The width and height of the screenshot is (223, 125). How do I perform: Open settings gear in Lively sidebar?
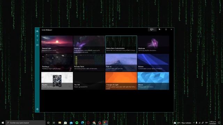coord(37,109)
